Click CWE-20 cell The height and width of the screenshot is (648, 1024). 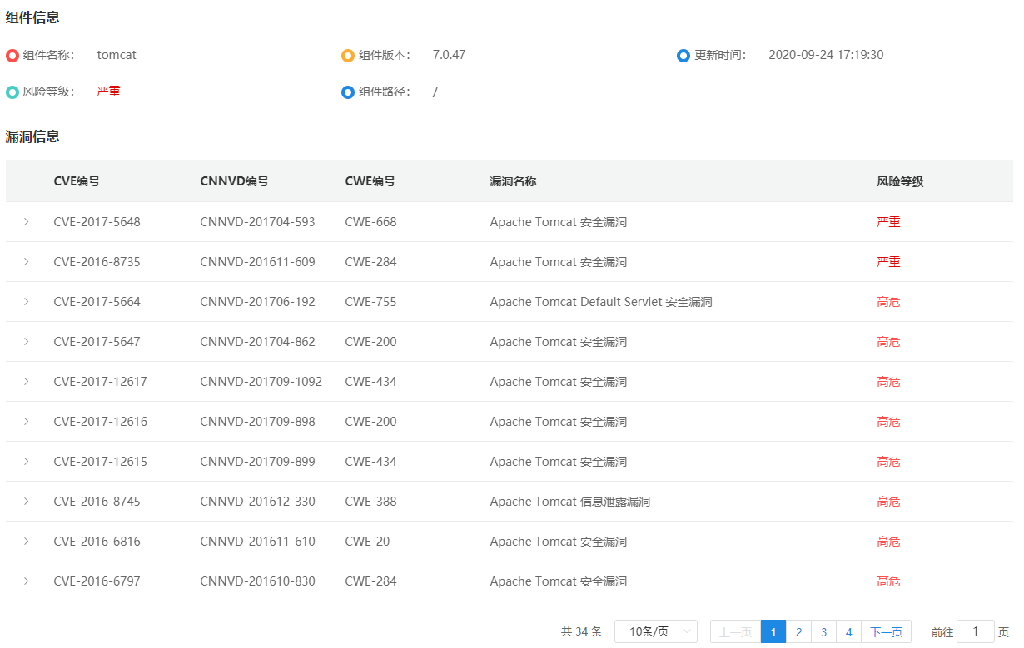pos(367,542)
